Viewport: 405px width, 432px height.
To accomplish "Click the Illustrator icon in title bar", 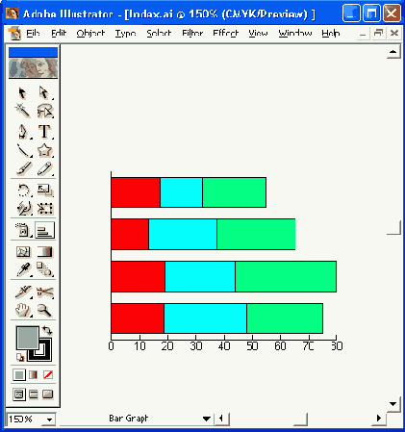I will [13, 13].
